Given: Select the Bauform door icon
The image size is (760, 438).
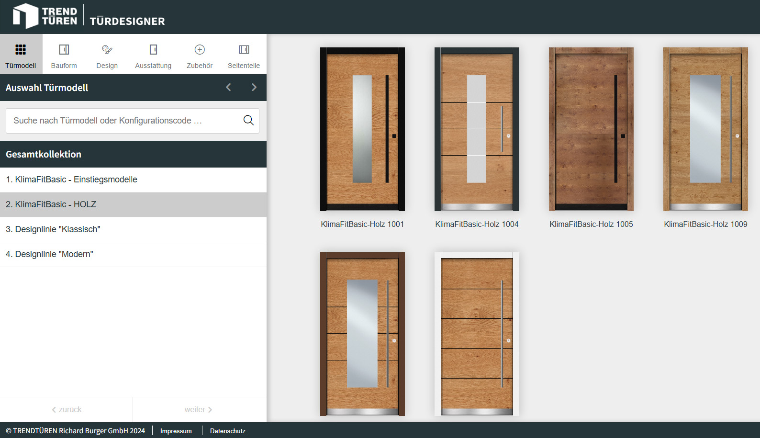Looking at the screenshot, I should pos(64,50).
